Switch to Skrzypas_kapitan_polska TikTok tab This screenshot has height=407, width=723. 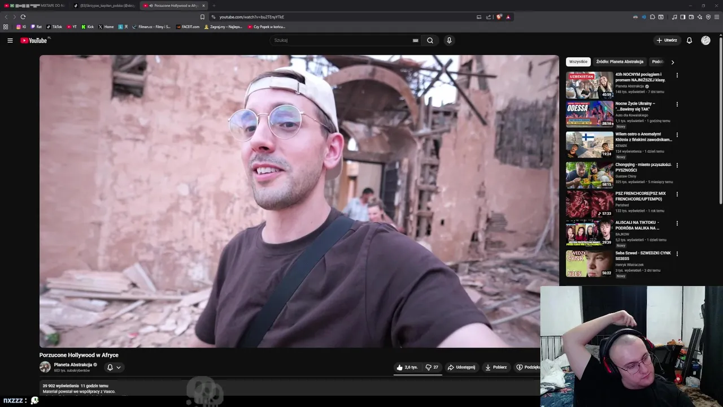(x=104, y=6)
